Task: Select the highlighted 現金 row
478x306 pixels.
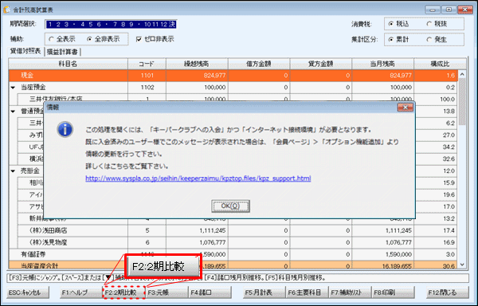Action: pos(233,76)
